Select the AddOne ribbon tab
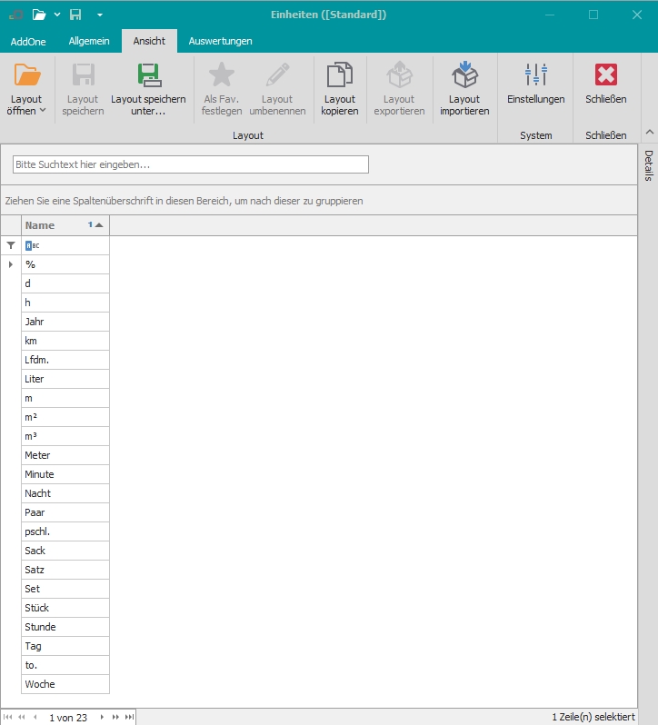This screenshot has width=658, height=725. (x=28, y=41)
